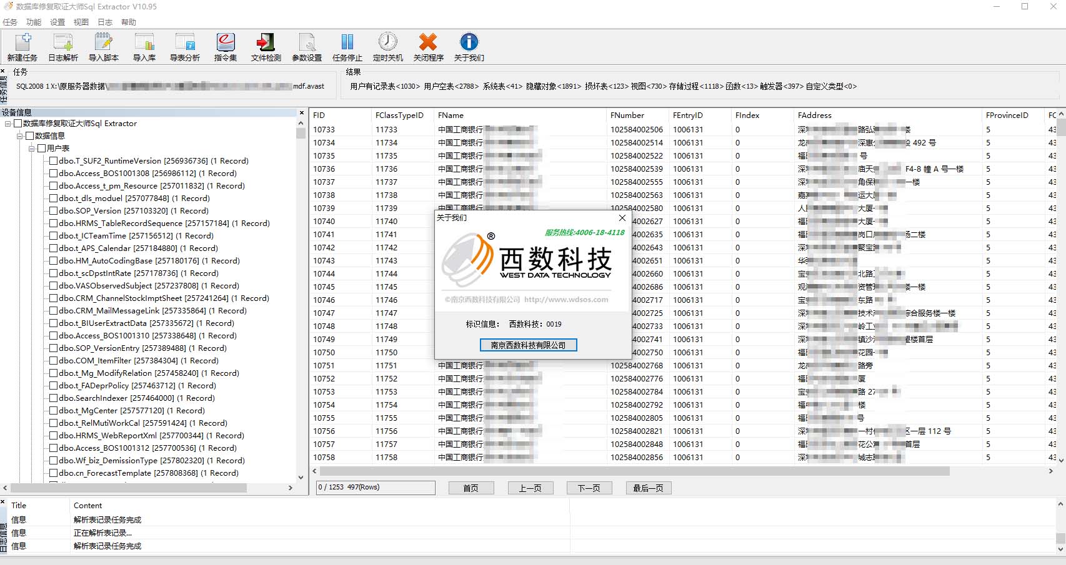
Task: Jump to 最后一页
Action: click(649, 488)
